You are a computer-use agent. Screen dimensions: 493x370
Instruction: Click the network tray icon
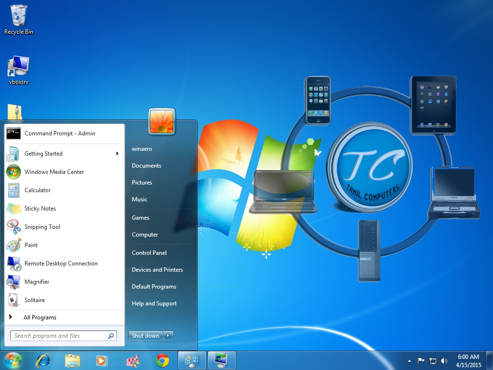[x=433, y=361]
